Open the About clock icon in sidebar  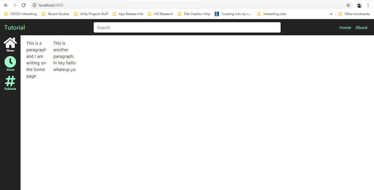(10, 62)
